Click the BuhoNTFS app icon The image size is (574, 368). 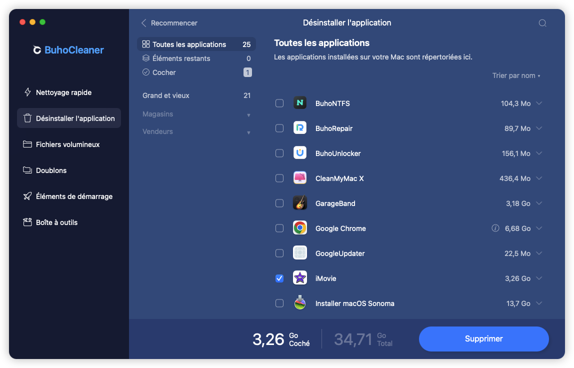[300, 103]
